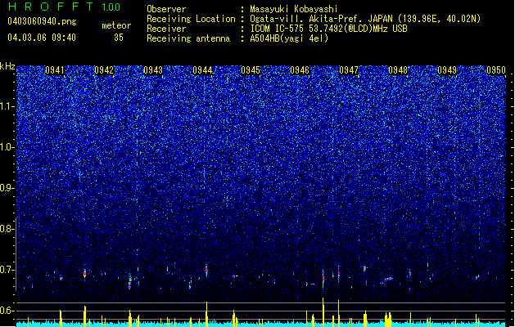Click the 'Observer' field label
515x327 pixels.
[166, 9]
